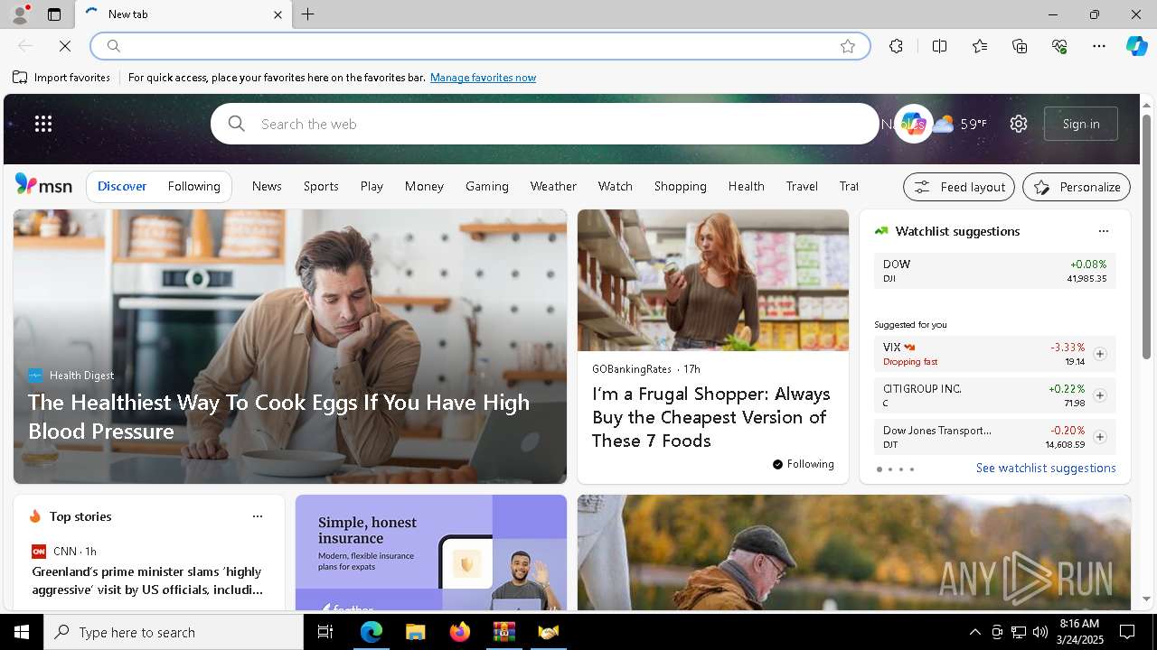The width and height of the screenshot is (1157, 650).
Task: Open the volume tray icon
Action: 1040,632
